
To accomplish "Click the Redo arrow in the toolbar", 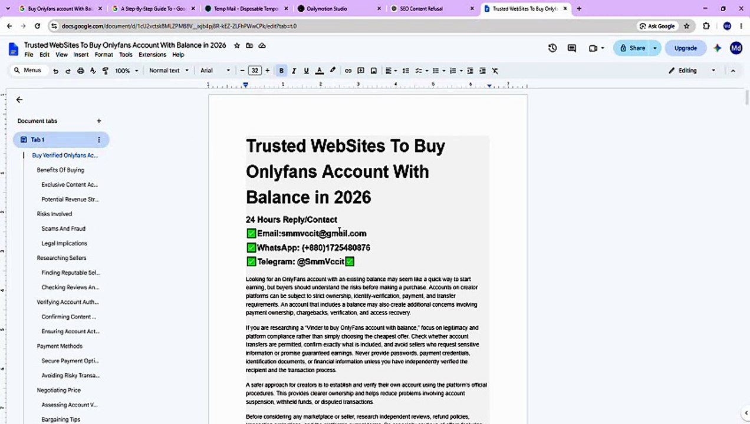I will pyautogui.click(x=68, y=71).
